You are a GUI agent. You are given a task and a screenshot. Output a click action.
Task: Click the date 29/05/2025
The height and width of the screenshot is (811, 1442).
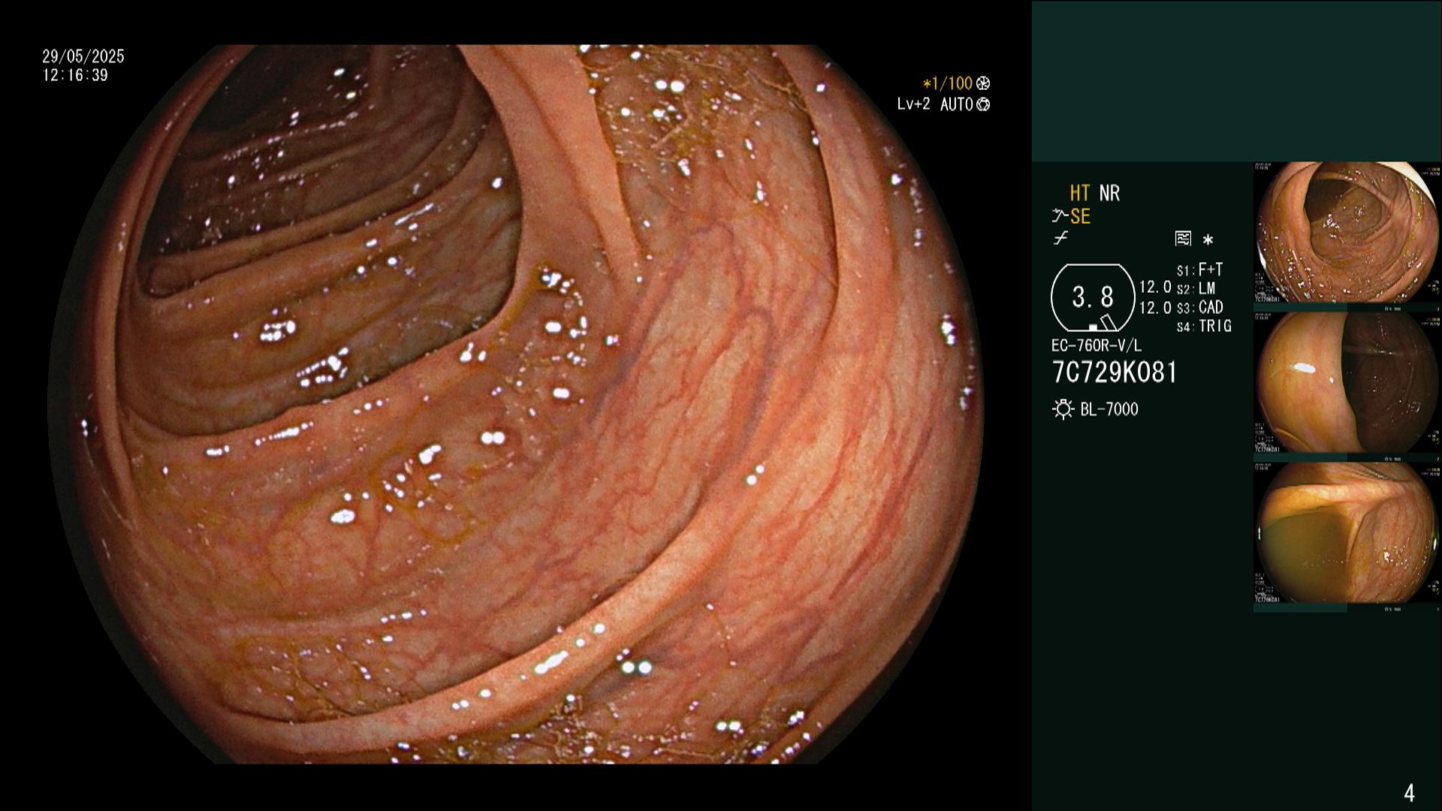point(83,56)
